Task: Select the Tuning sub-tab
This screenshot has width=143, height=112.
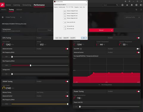Action: coord(11,10)
